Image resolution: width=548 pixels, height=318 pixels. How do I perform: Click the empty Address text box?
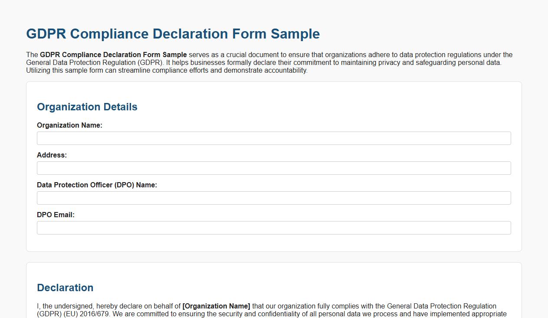point(273,168)
